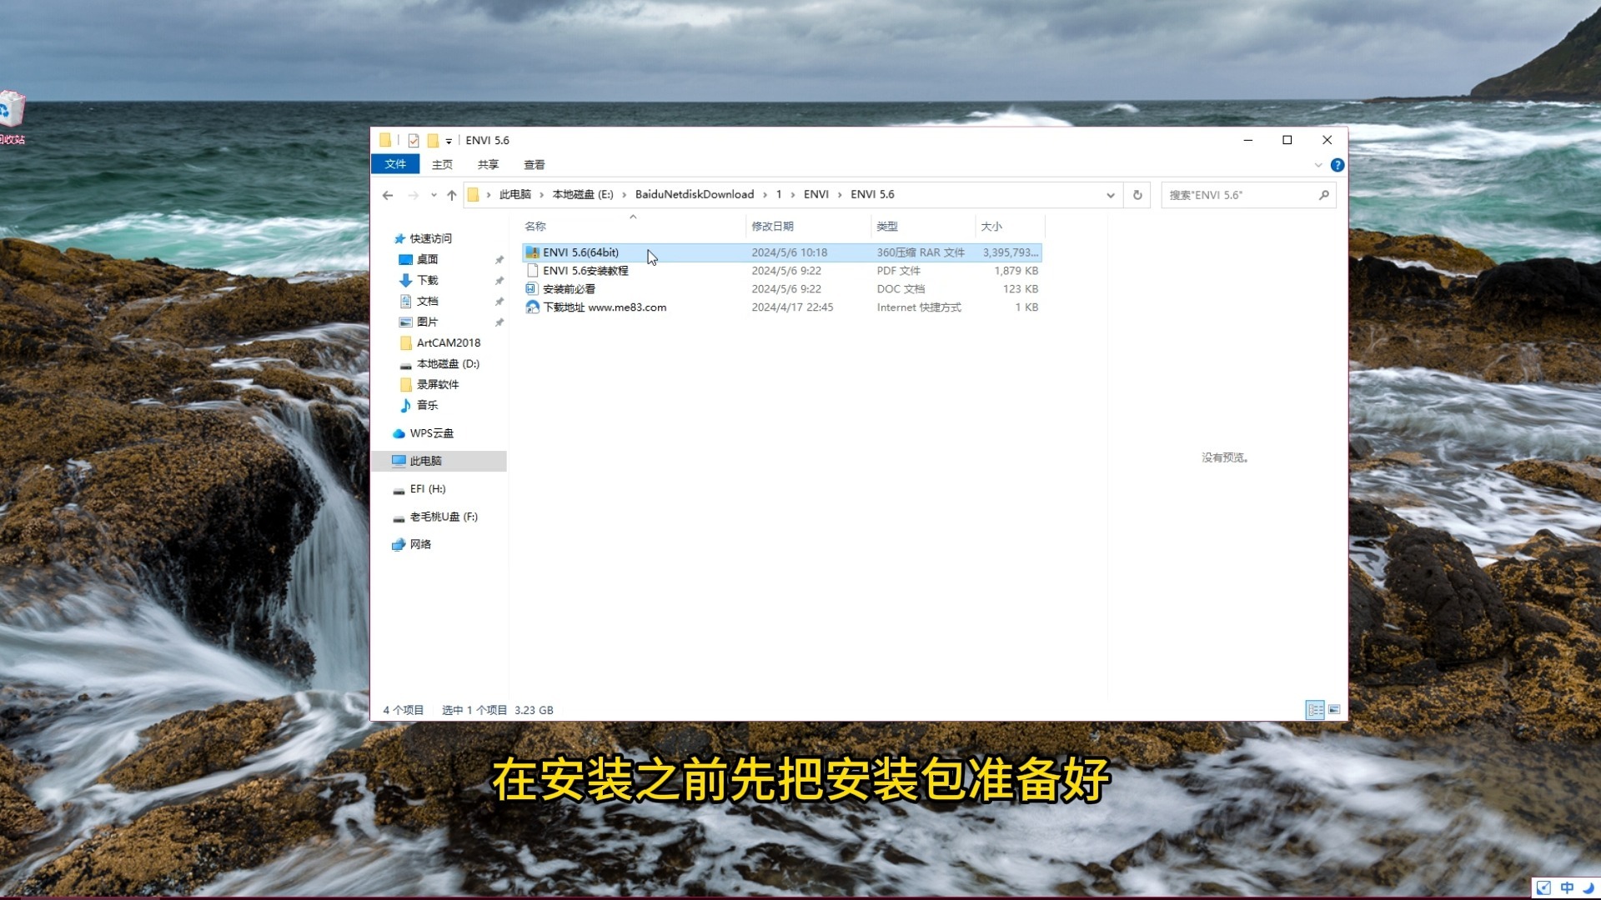
Task: Click the forward navigation arrow
Action: click(x=413, y=195)
